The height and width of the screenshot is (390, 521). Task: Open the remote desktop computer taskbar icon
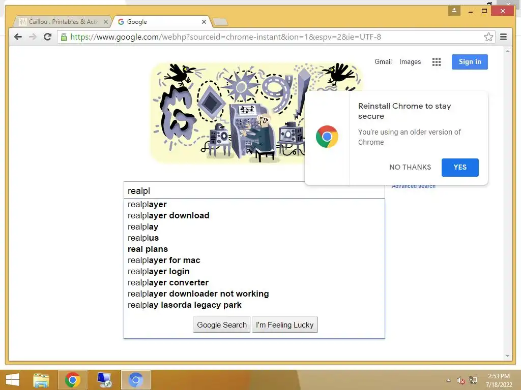pyautogui.click(x=104, y=380)
